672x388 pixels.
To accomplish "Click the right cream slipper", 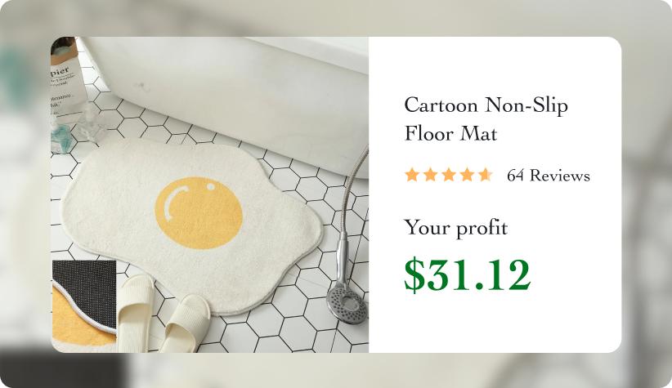I will coord(185,323).
